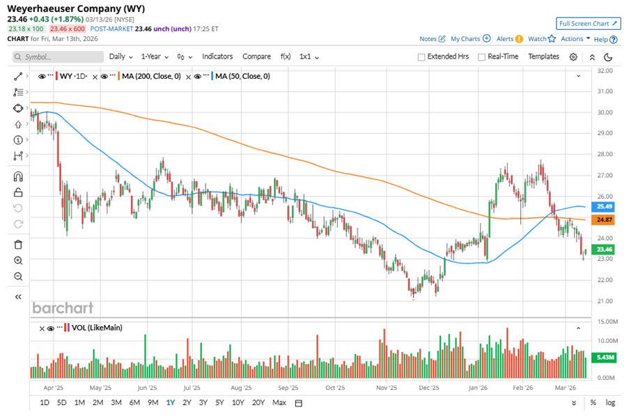Image resolution: width=629 pixels, height=419 pixels.
Task: Click the Notes pencil icon
Action: click(x=442, y=39)
